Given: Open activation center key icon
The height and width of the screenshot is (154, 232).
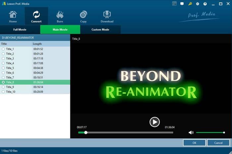Looking at the screenshot, I should [190, 4].
